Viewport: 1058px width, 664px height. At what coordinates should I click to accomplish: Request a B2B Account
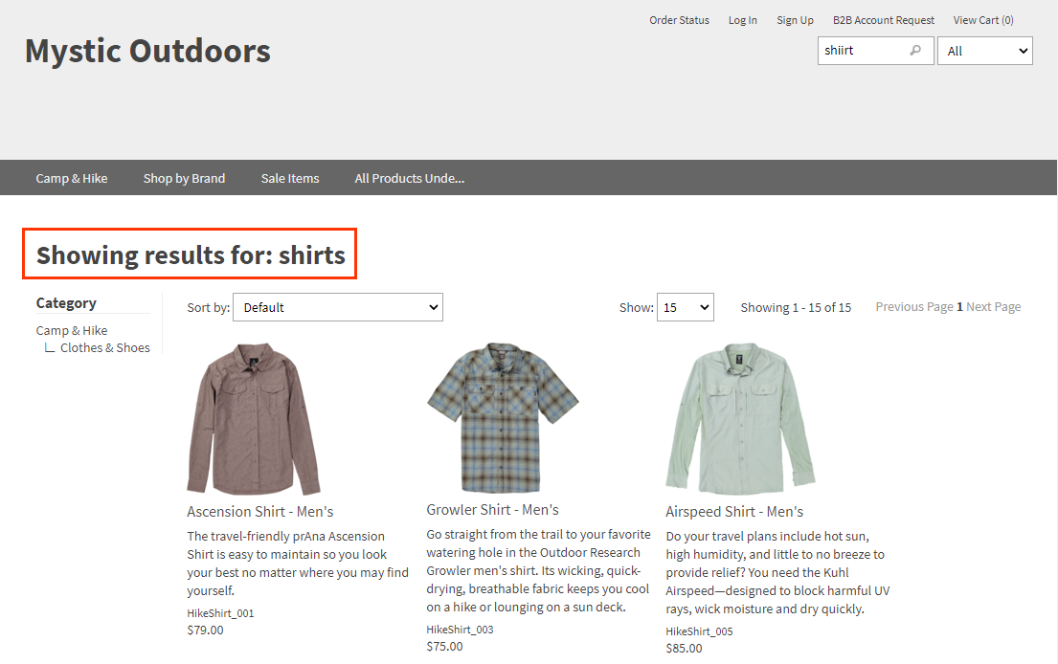click(x=883, y=19)
